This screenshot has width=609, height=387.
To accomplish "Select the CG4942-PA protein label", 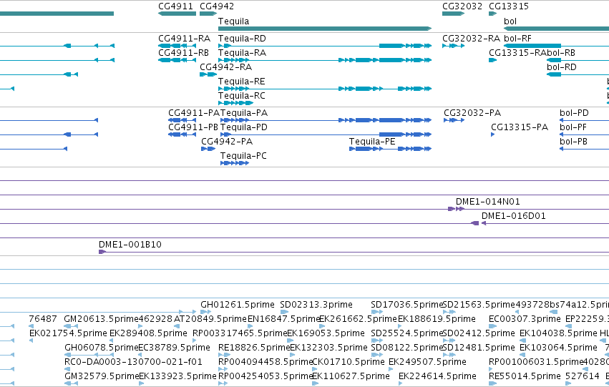I will click(x=227, y=142).
